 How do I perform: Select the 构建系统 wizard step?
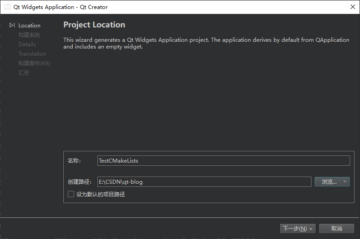29,35
